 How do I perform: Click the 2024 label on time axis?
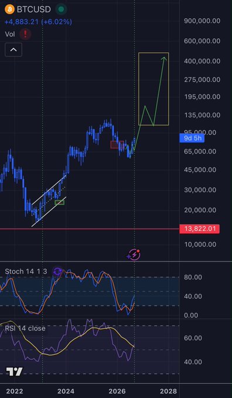66,391
